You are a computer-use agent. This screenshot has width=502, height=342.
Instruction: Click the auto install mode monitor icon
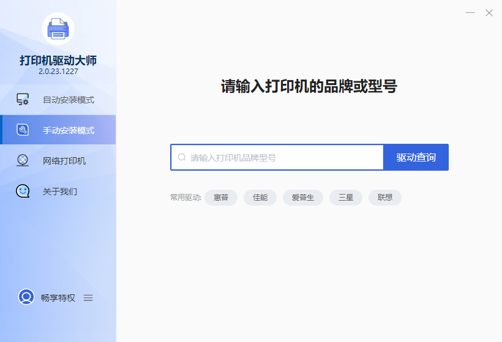click(x=23, y=100)
